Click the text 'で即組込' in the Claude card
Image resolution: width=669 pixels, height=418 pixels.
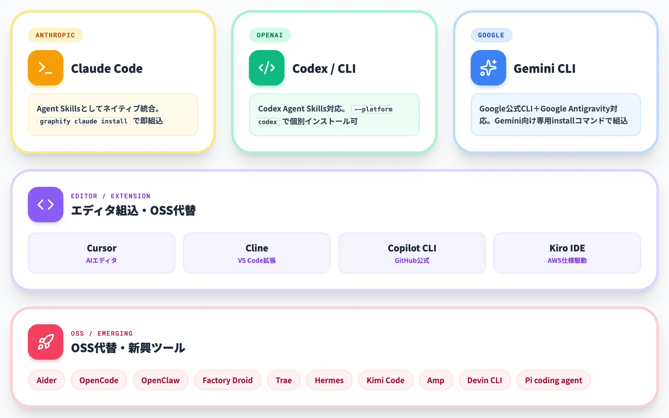click(x=148, y=121)
